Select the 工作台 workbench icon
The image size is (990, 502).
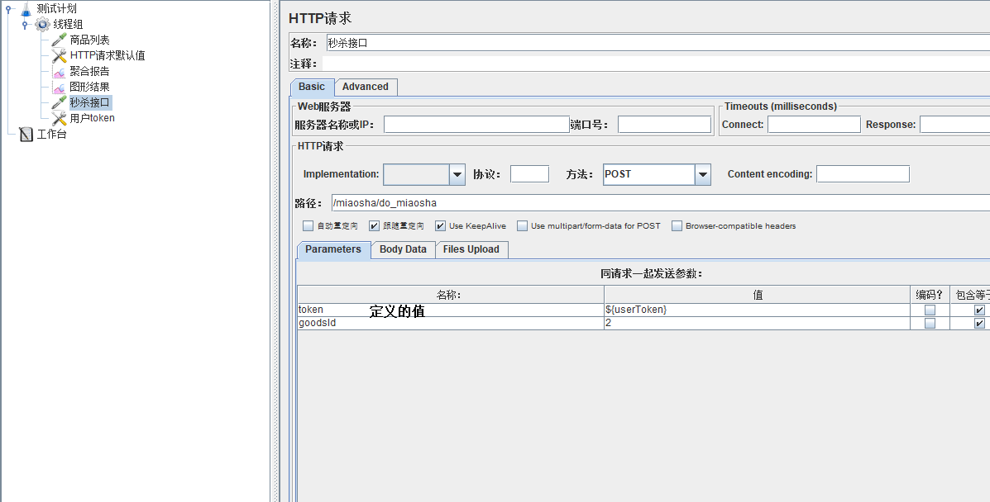coord(26,135)
